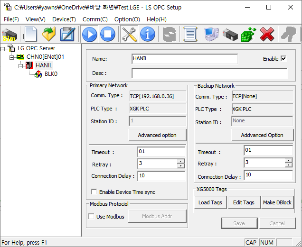
Task: Start the OPC server with play icon
Action: pyautogui.click(x=89, y=34)
